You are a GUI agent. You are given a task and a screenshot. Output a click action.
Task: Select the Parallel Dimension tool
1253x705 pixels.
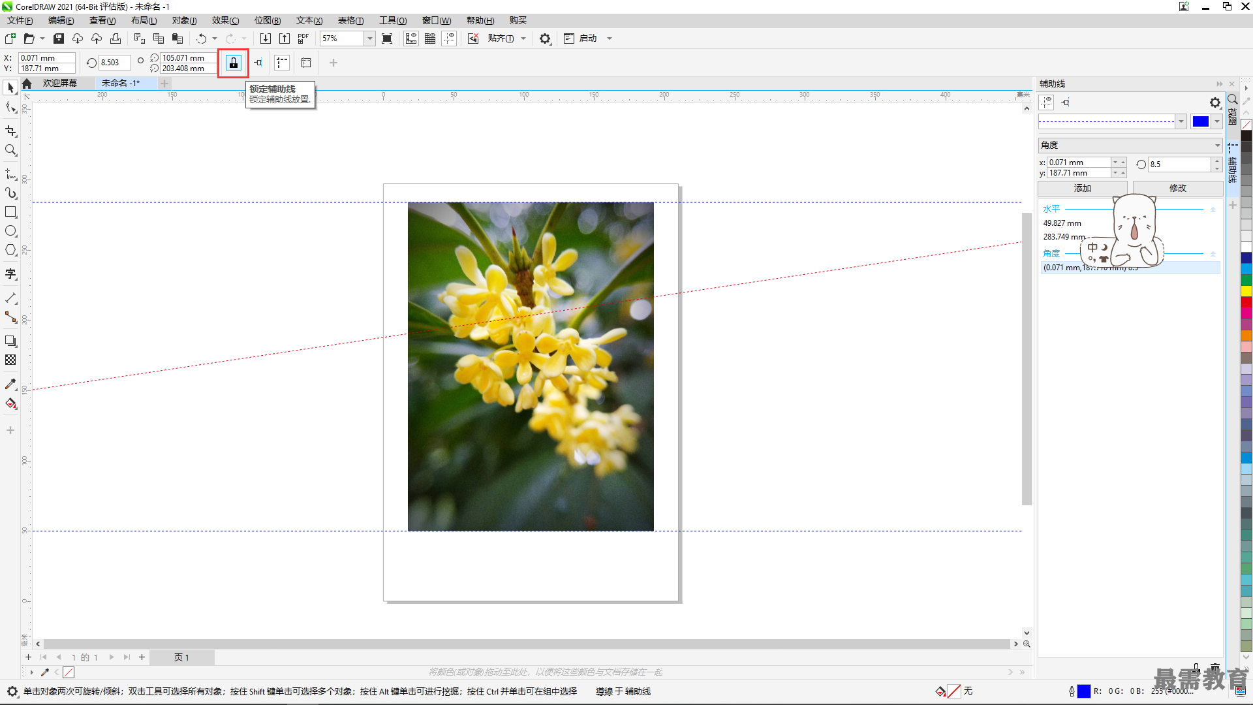click(x=10, y=298)
